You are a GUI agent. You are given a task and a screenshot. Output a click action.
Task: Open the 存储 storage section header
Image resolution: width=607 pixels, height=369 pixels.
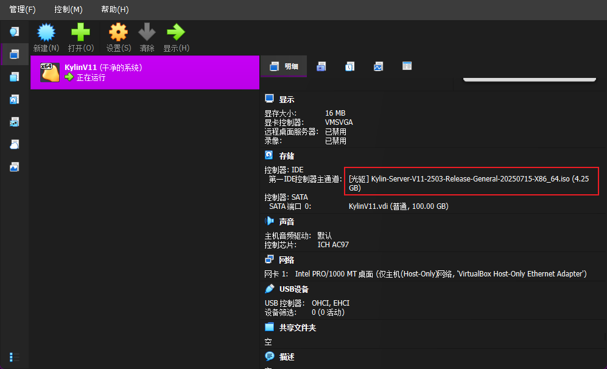click(x=287, y=156)
